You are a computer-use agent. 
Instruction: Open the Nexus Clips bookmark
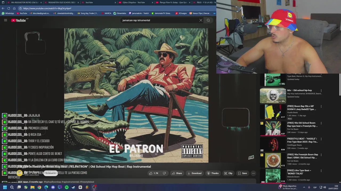click(x=200, y=13)
